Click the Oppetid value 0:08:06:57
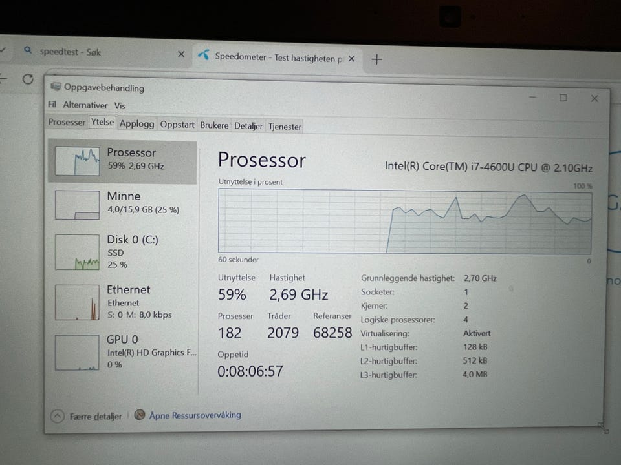621x465 pixels. coord(250,371)
